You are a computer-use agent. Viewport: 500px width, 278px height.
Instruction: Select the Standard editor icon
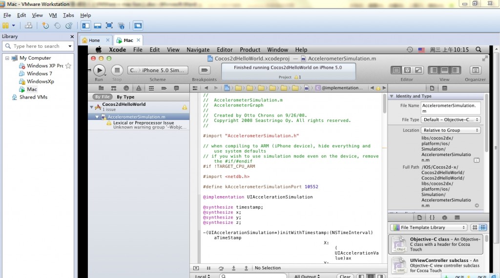click(x=396, y=70)
